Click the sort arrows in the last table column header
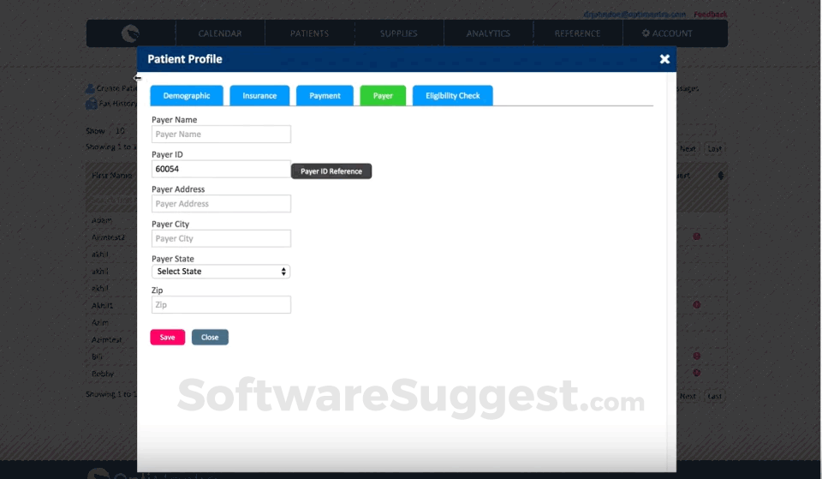822x479 pixels. (x=721, y=176)
